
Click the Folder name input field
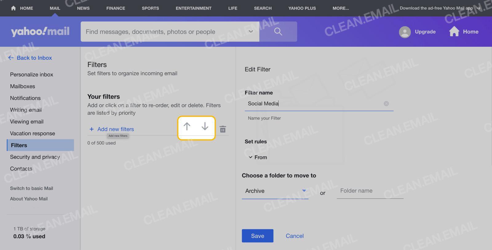(x=370, y=191)
